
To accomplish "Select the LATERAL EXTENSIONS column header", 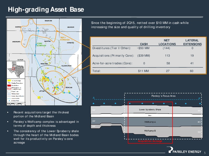I will coord(192,42).
